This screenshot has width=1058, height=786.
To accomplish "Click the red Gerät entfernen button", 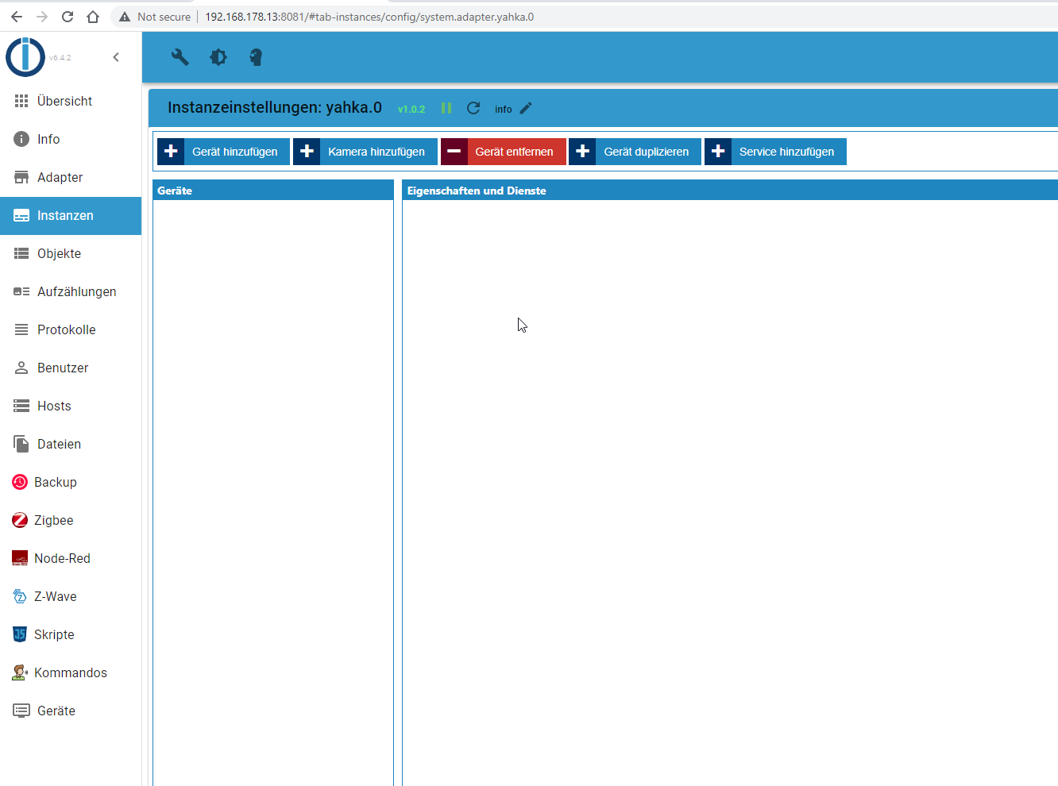I will pos(504,152).
